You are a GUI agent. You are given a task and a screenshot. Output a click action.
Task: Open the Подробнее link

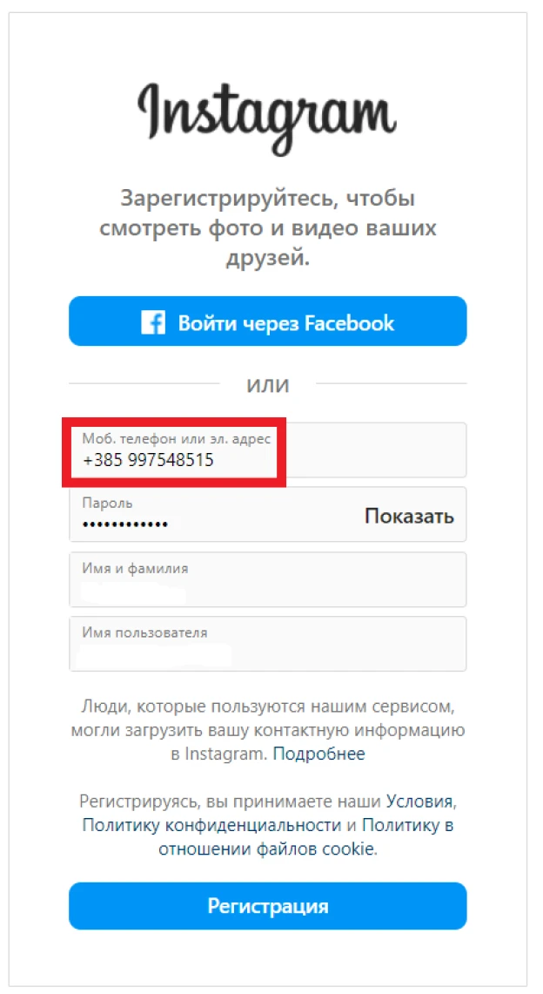coord(319,754)
